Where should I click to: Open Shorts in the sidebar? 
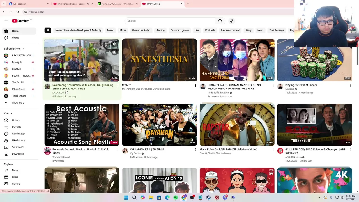(20, 38)
